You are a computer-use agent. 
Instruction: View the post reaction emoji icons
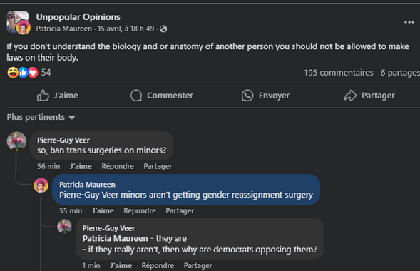[x=23, y=73]
